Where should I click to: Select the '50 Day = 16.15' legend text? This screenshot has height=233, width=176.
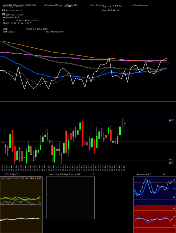pos(14,11)
